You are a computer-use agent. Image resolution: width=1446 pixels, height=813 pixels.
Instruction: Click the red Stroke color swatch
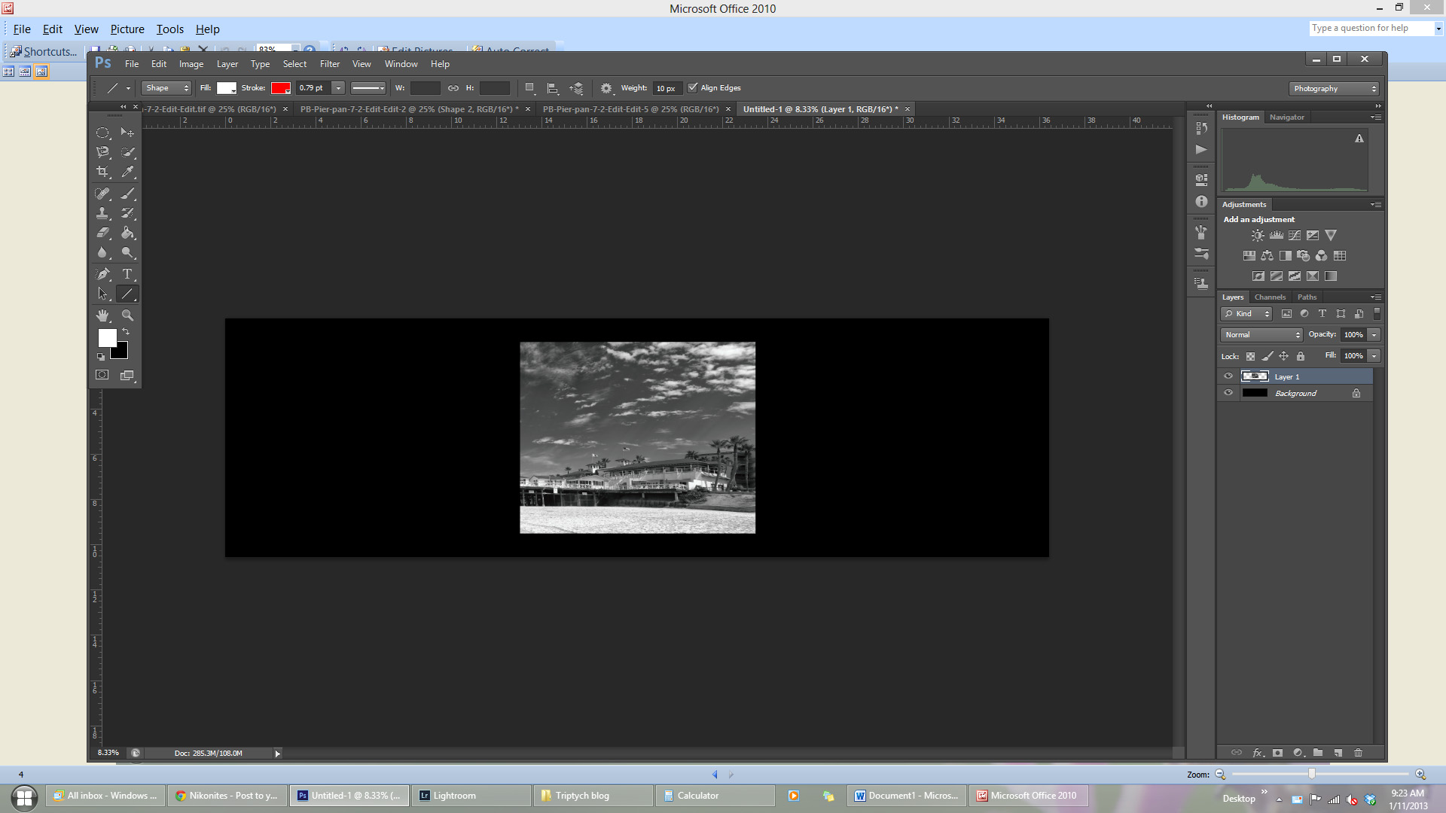pos(280,88)
